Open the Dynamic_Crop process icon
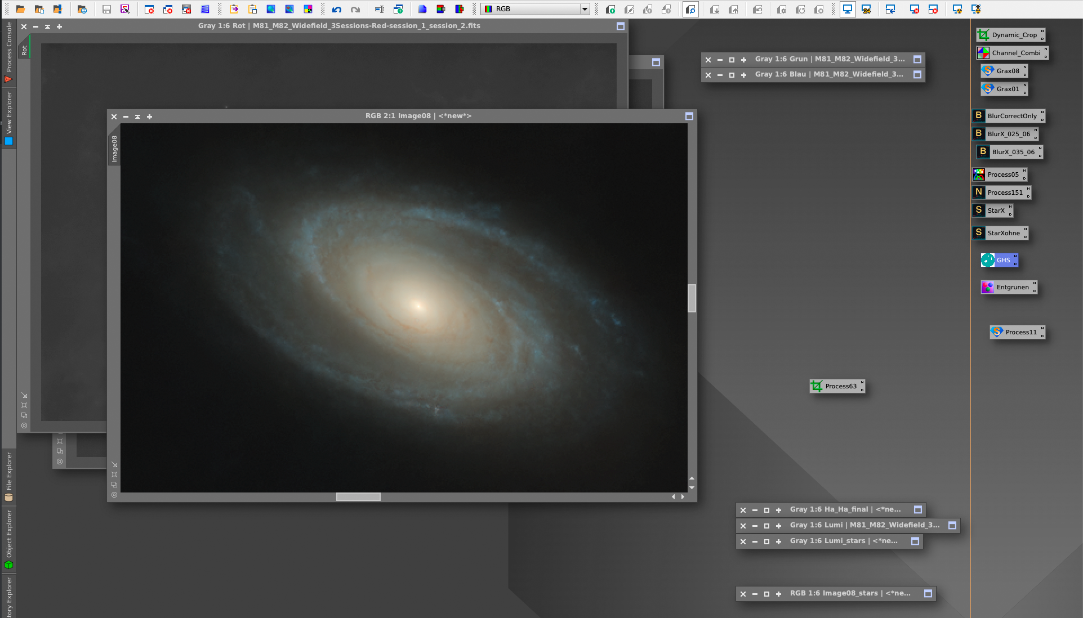The image size is (1083, 618). point(1010,35)
